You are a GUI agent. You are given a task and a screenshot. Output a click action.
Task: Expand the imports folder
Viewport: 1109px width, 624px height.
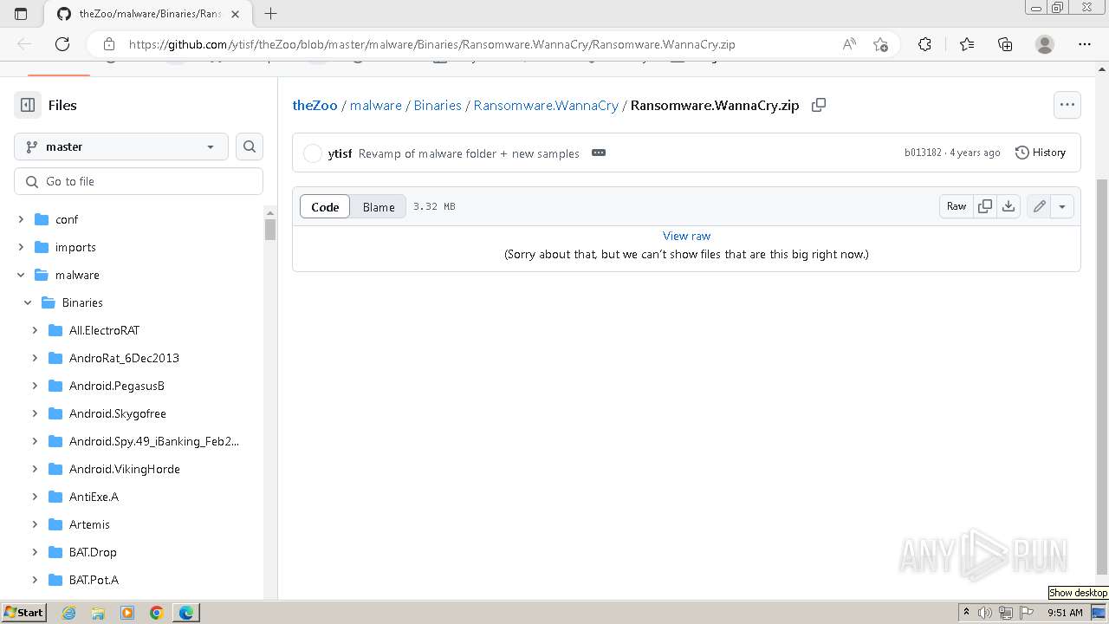point(21,247)
